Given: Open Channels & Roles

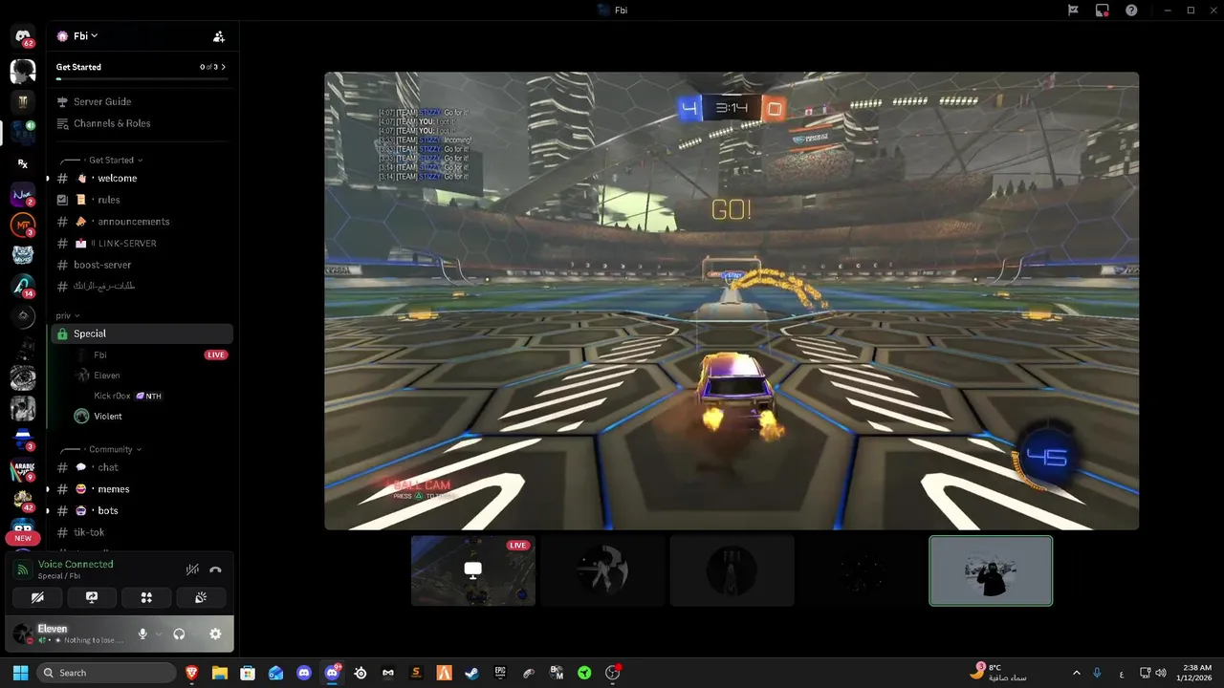Looking at the screenshot, I should coord(142,123).
